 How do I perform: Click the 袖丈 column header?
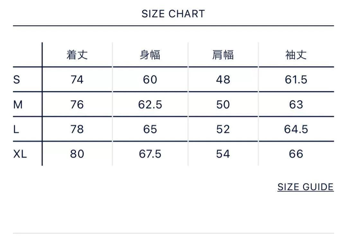tap(296, 55)
